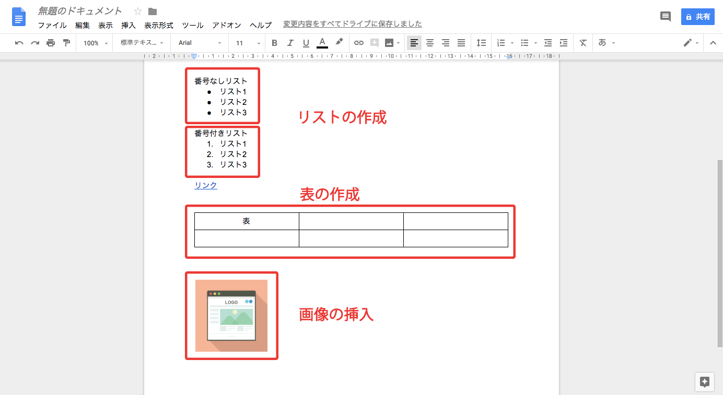Toggle italic formatting
The image size is (723, 395).
[290, 43]
